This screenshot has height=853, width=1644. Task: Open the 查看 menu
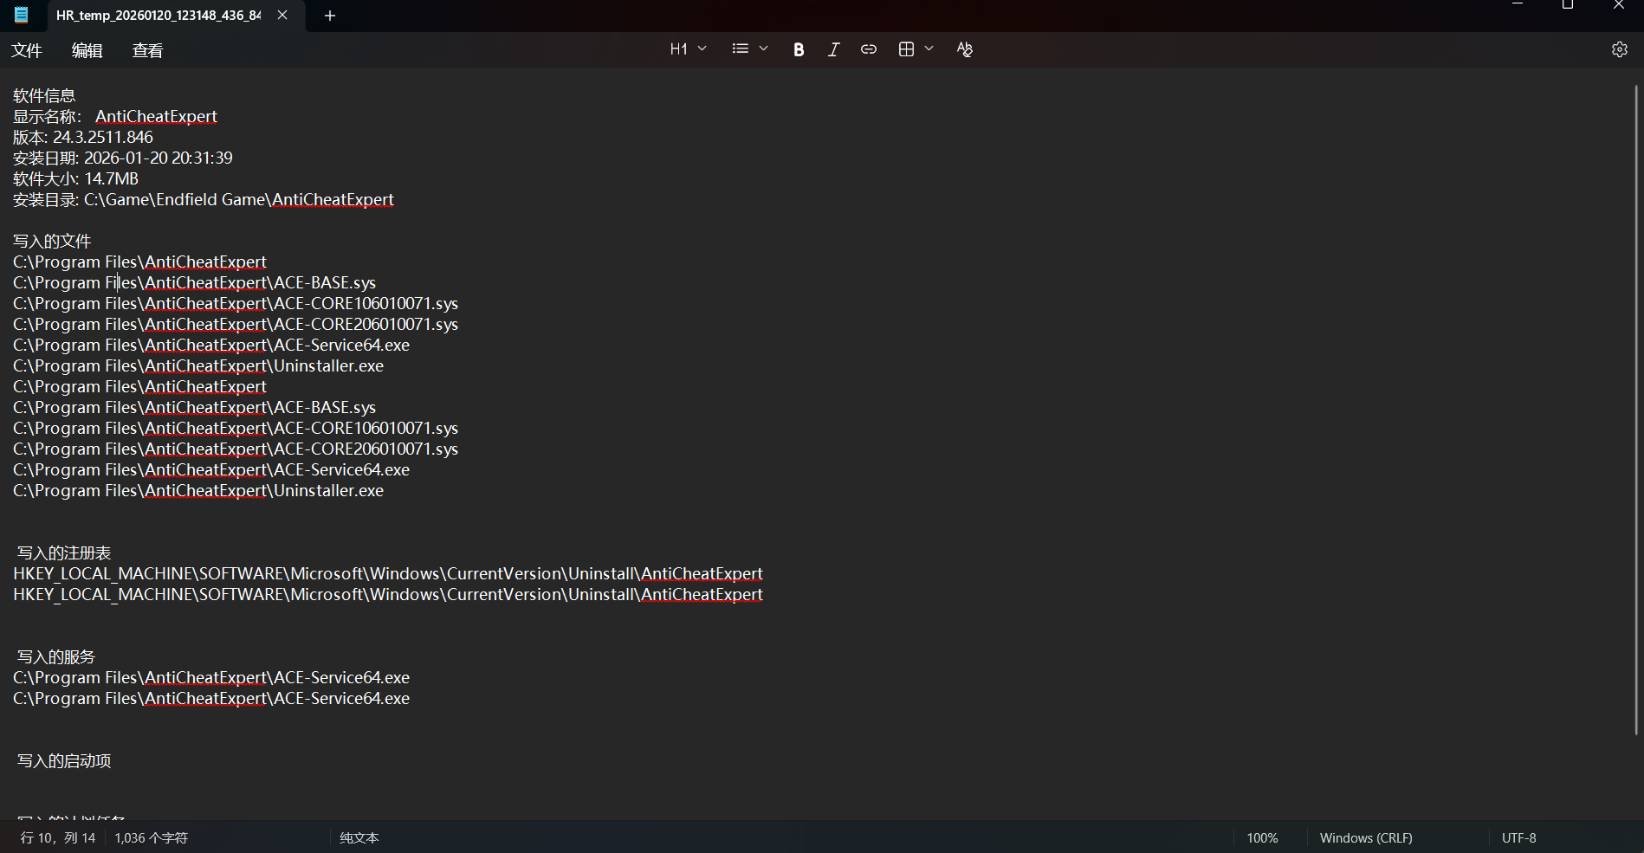coord(147,50)
